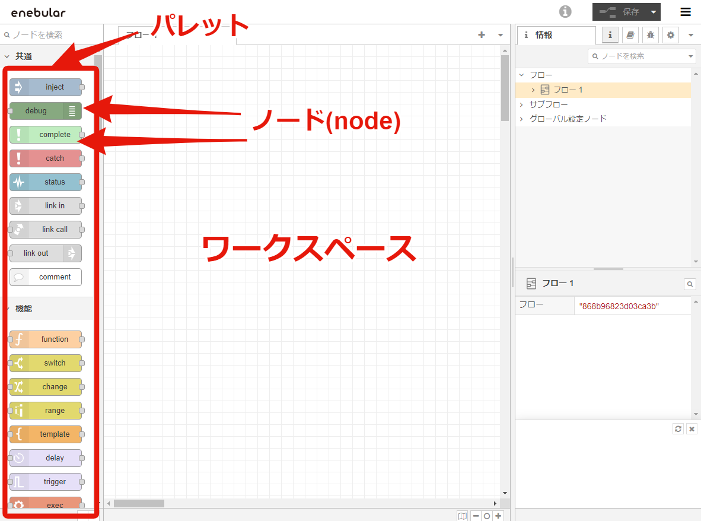Focus the info sidebar ノードを検索 field
This screenshot has width=701, height=521.
coord(642,56)
